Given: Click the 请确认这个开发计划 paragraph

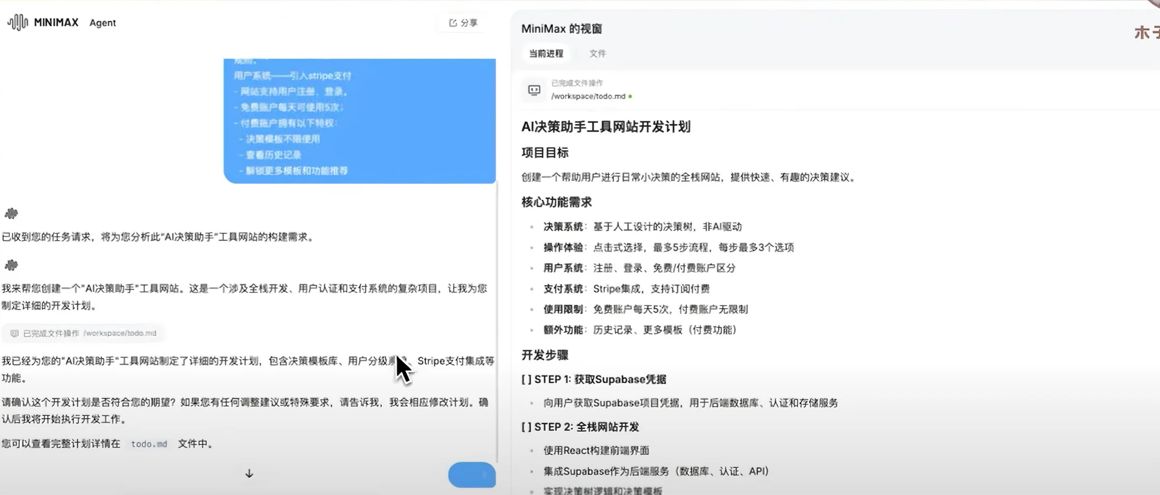Looking at the screenshot, I should pos(245,411).
